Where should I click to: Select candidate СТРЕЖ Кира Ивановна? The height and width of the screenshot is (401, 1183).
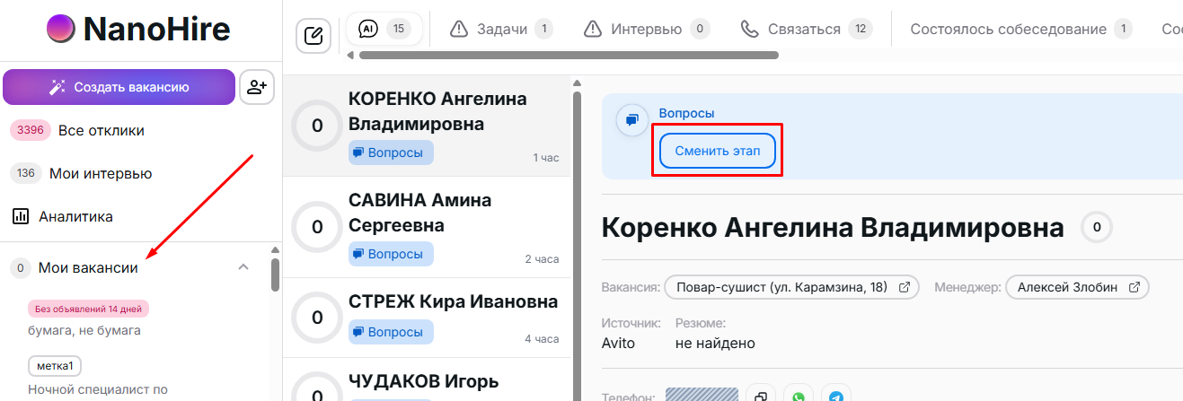[x=427, y=317]
